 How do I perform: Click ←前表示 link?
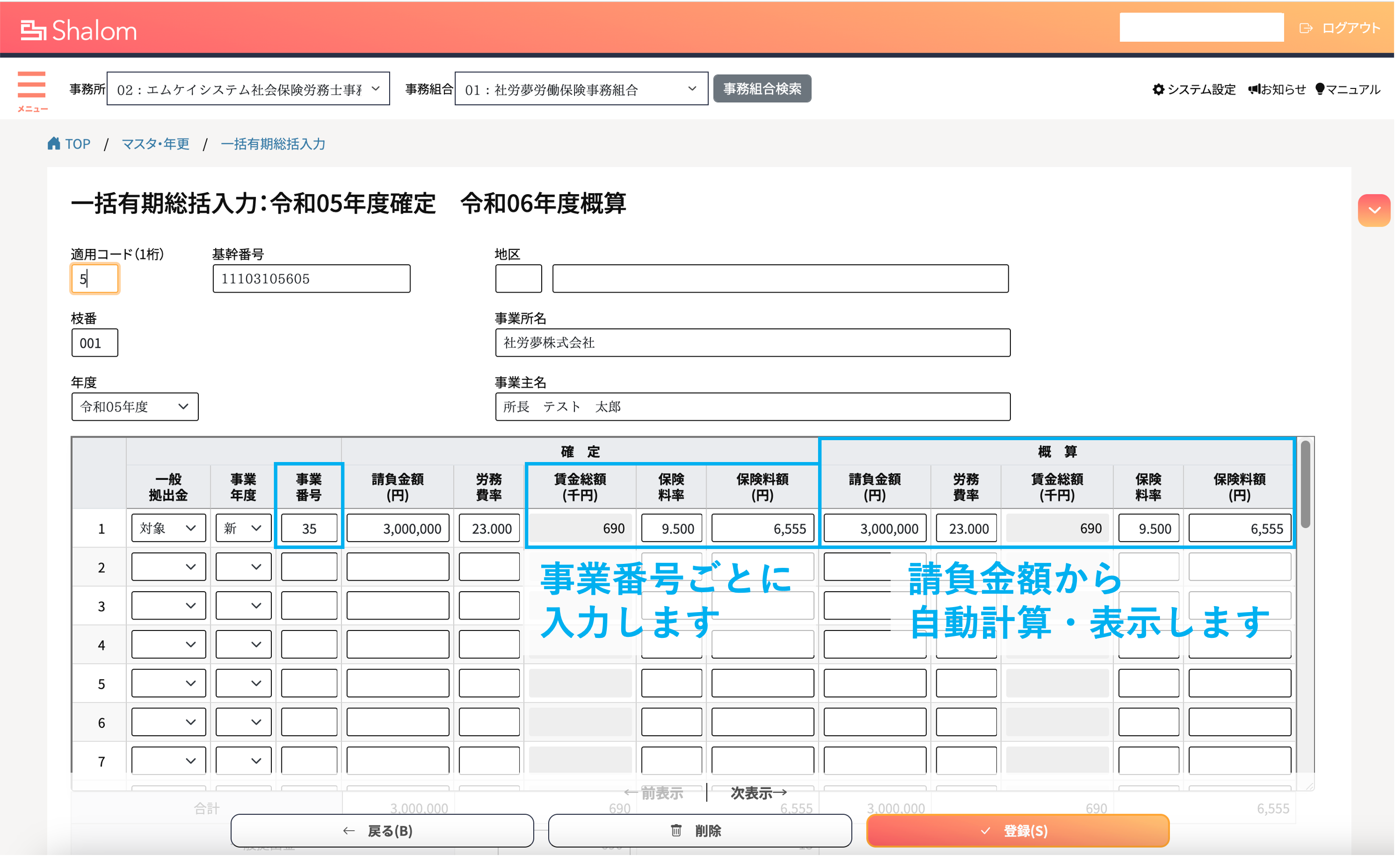coord(654,792)
